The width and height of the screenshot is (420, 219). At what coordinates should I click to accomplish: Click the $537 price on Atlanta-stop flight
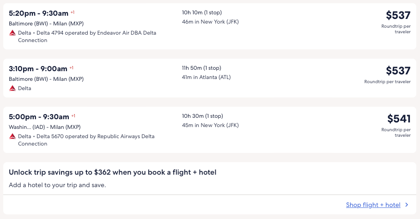398,71
